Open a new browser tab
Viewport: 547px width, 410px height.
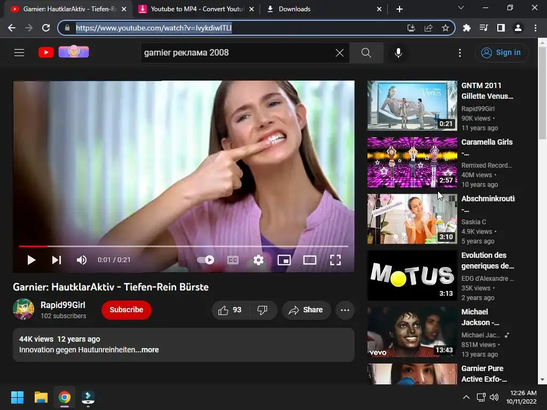click(x=400, y=9)
